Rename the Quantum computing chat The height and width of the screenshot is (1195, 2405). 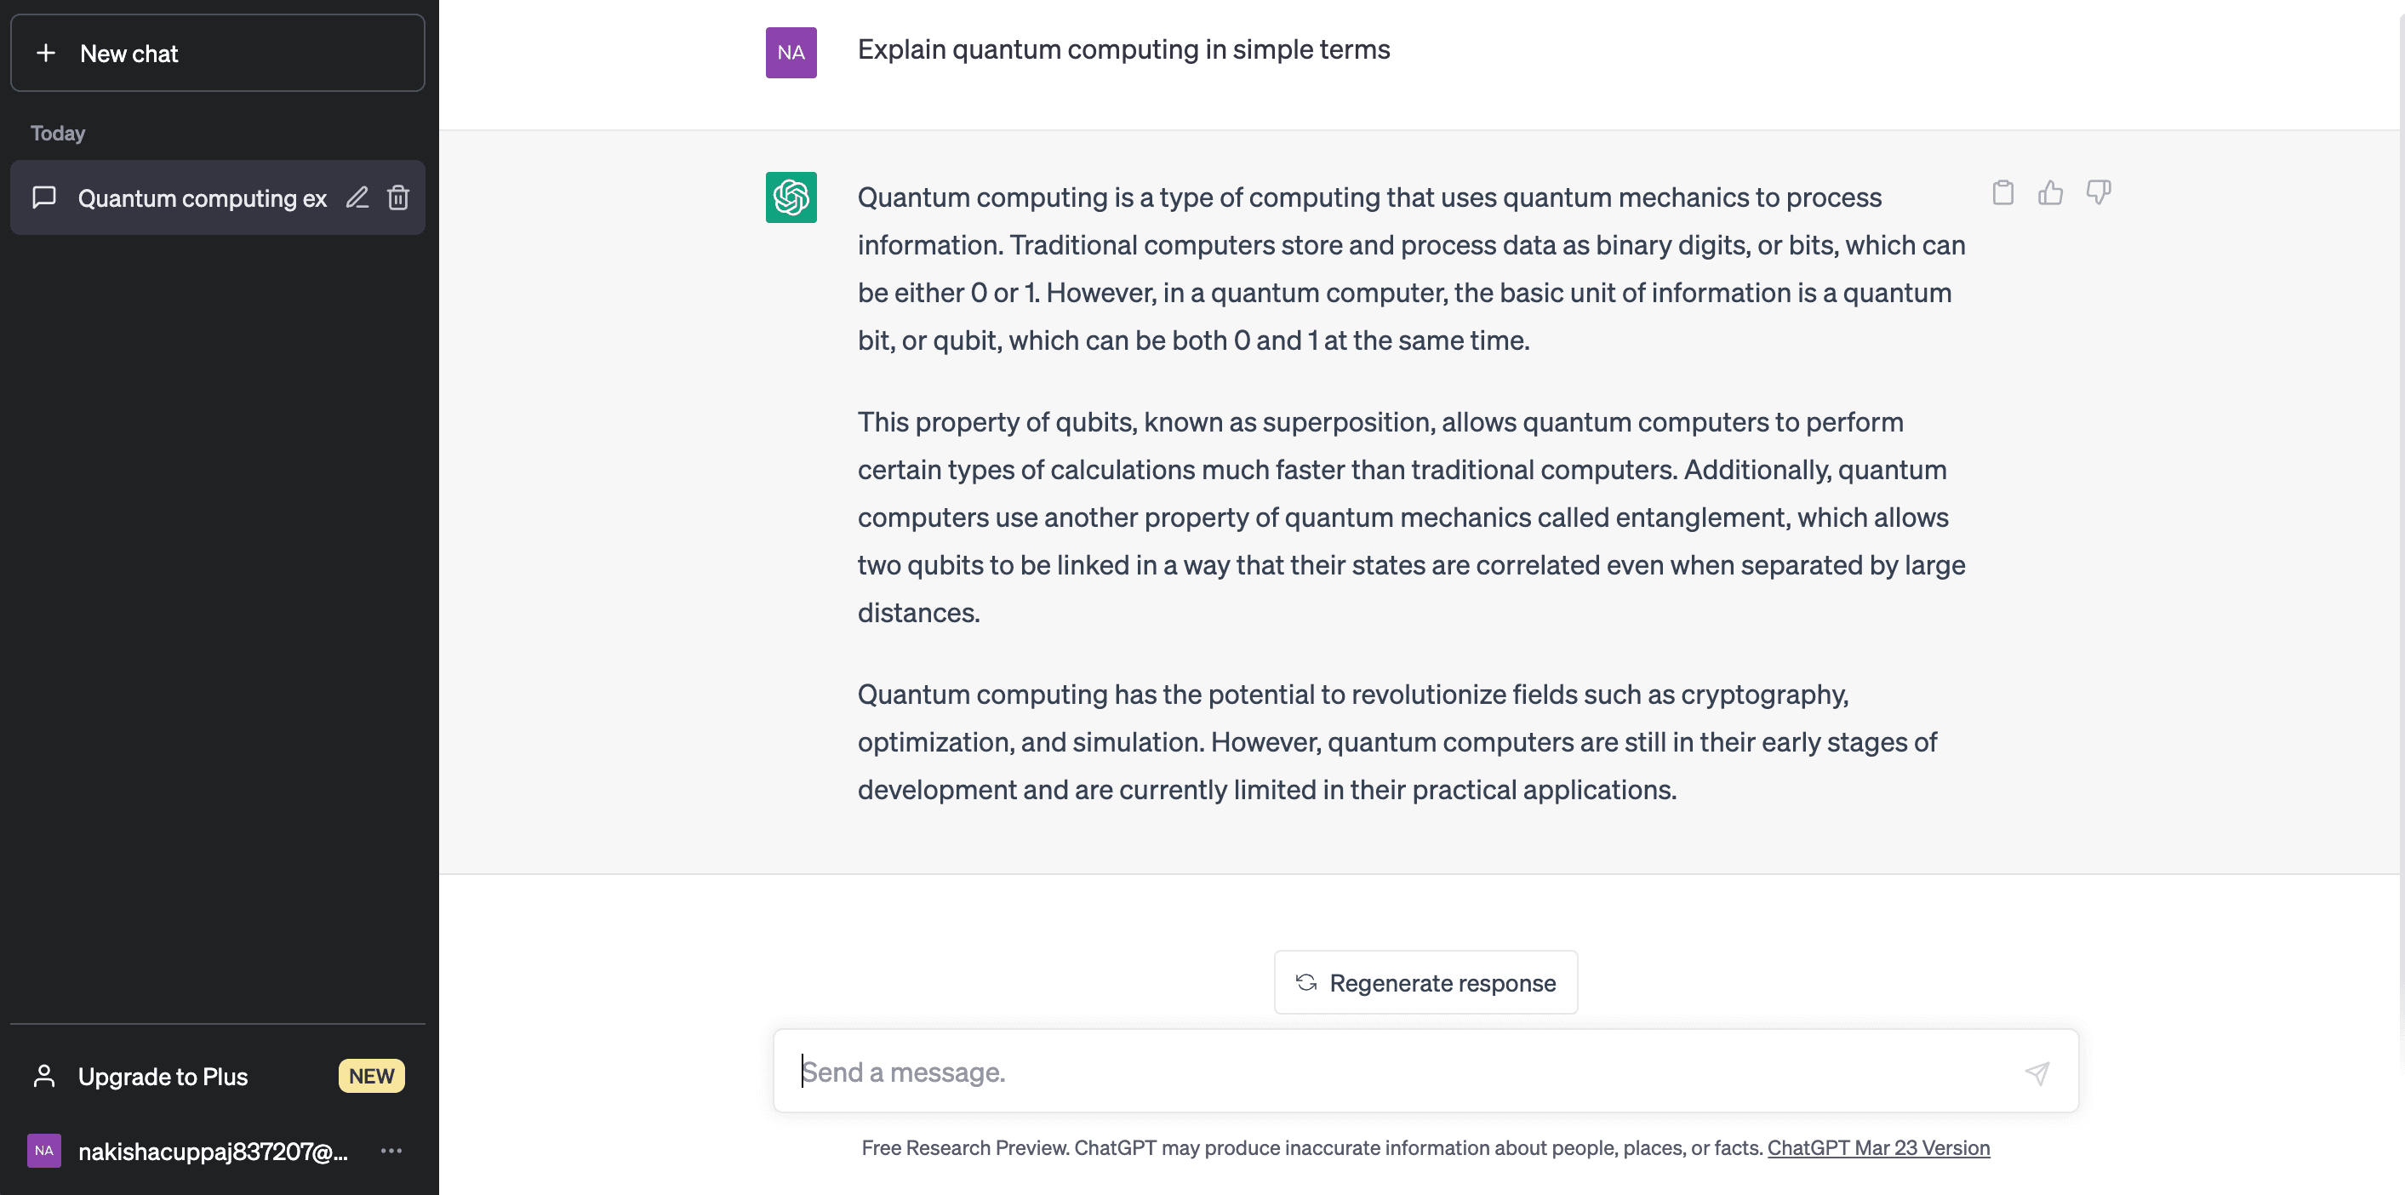357,198
